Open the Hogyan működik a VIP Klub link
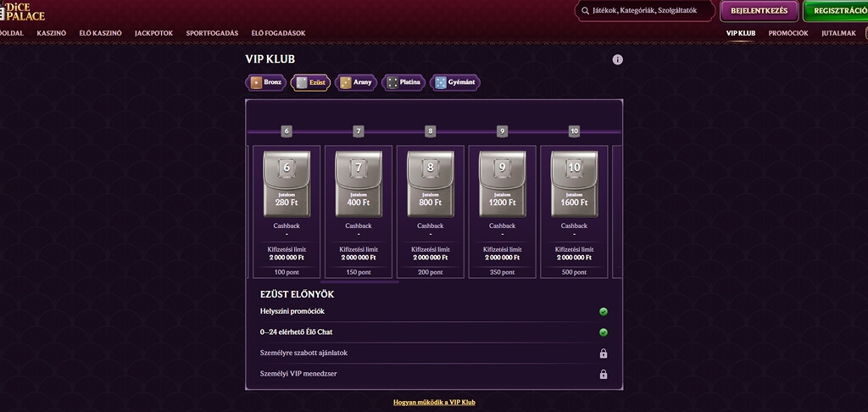This screenshot has width=868, height=412. (434, 403)
